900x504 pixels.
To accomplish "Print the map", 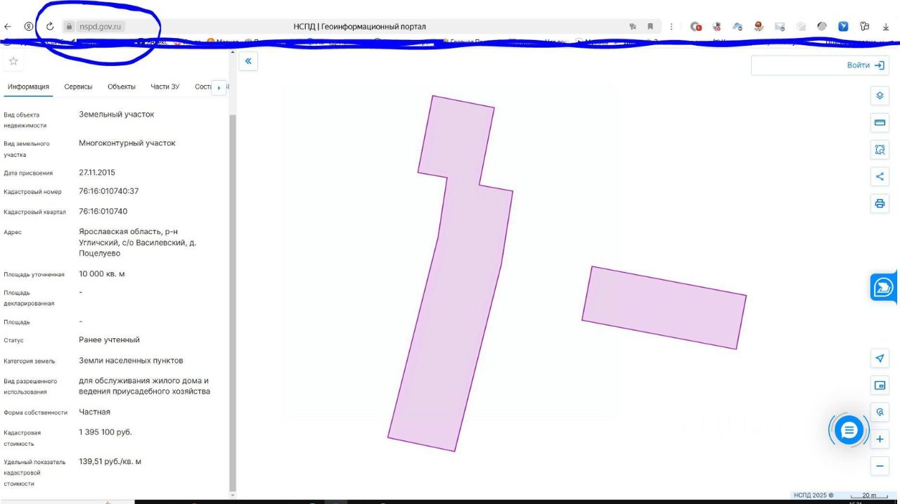I will click(880, 204).
